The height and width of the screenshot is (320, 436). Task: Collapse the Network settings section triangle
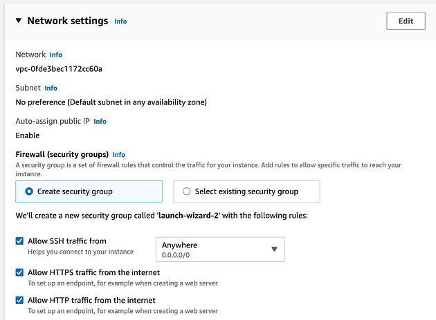pyautogui.click(x=18, y=21)
